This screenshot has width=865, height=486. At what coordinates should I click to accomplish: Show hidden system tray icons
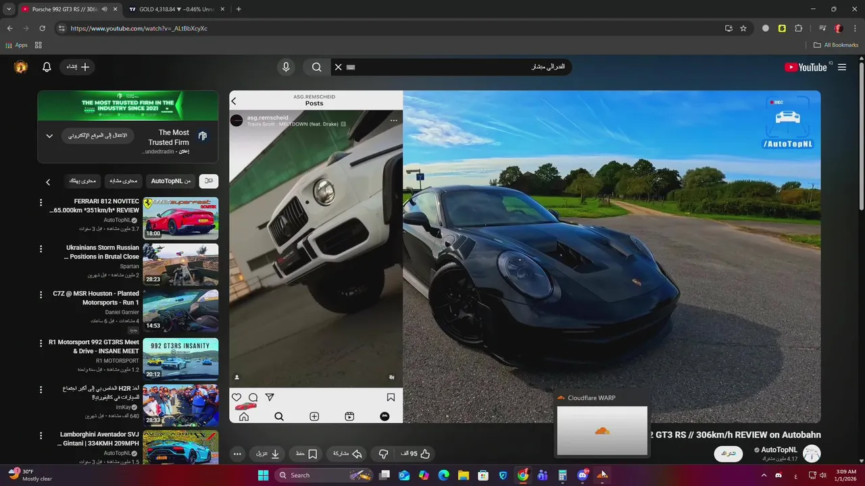[764, 475]
